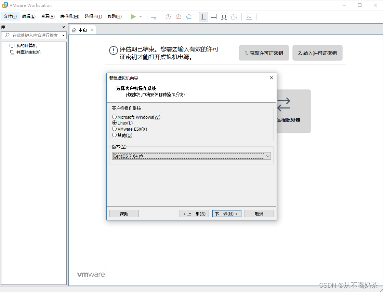Click the evaluation expired warning icon

coord(113,51)
